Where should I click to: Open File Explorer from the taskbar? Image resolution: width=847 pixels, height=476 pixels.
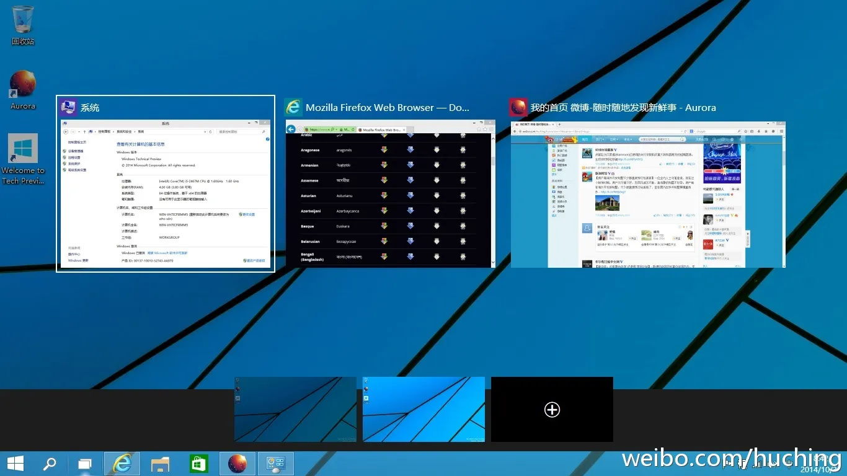[161, 464]
